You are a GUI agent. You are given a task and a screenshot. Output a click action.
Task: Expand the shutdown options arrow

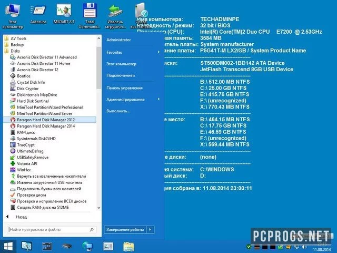coord(150,230)
